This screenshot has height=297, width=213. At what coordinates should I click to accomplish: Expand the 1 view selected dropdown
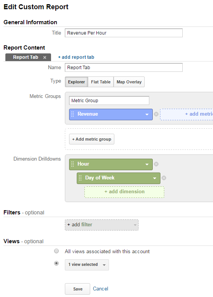coord(87,265)
